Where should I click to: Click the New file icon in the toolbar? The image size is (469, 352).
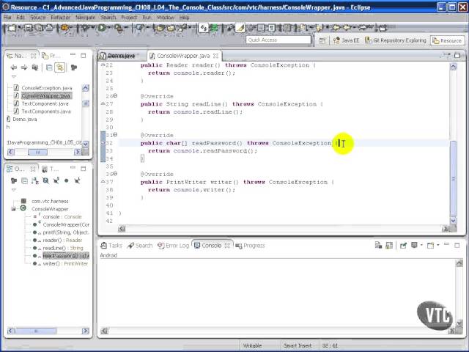click(12, 28)
